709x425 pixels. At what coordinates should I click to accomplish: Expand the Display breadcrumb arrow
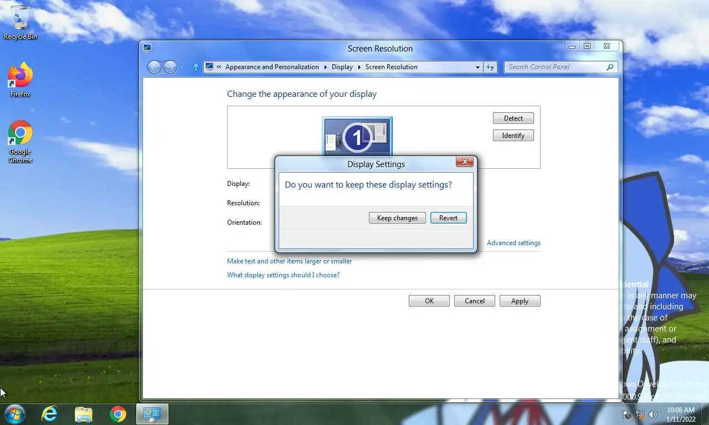[359, 67]
